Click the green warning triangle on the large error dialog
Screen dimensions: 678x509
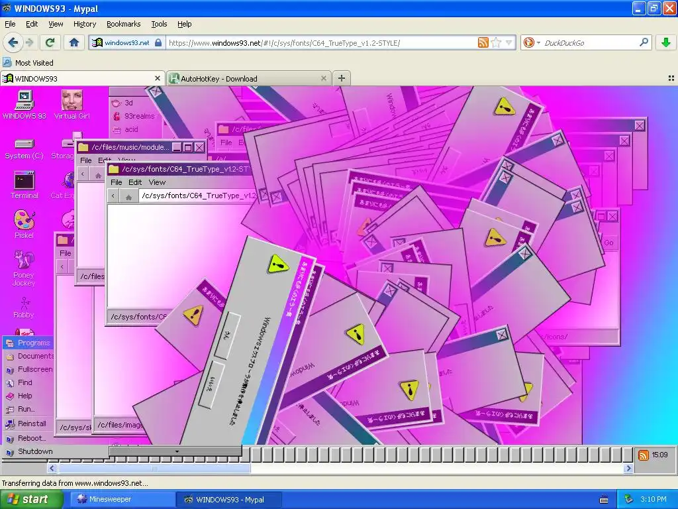277,264
